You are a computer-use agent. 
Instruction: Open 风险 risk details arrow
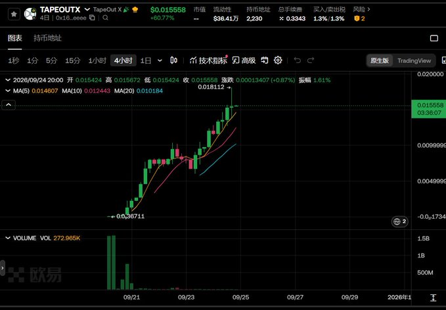pyautogui.click(x=368, y=9)
